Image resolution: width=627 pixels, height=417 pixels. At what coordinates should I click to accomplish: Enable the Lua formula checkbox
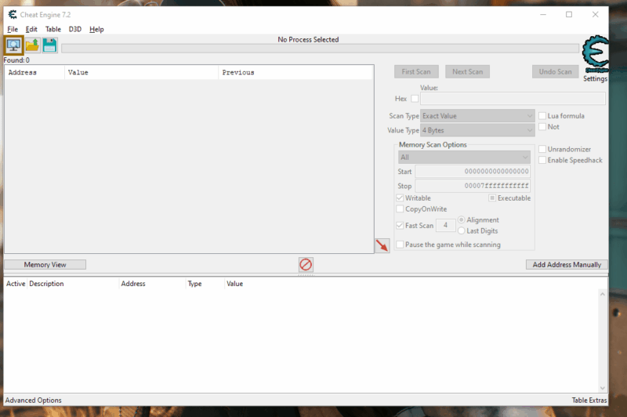coord(542,115)
